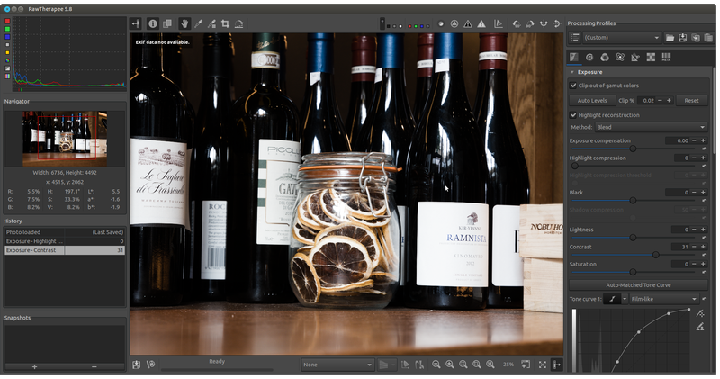Image resolution: width=720 pixels, height=379 pixels.
Task: Remove snapshot with minus button
Action: [94, 366]
